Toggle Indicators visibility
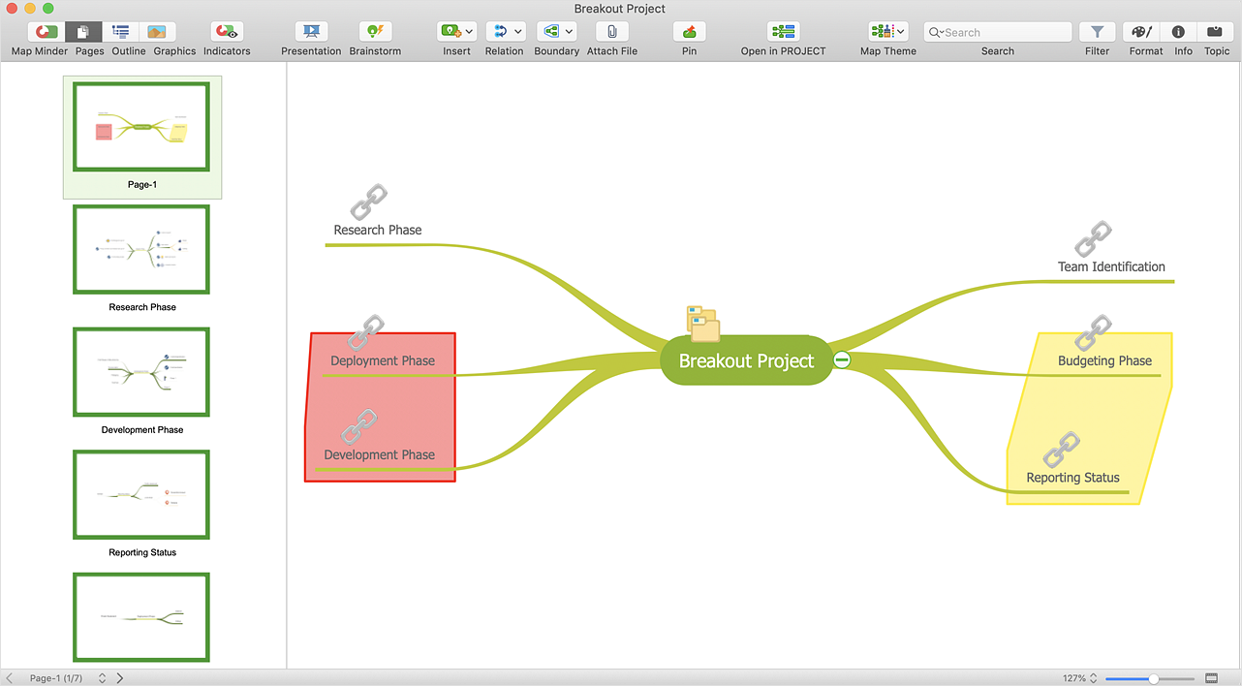 click(x=227, y=32)
